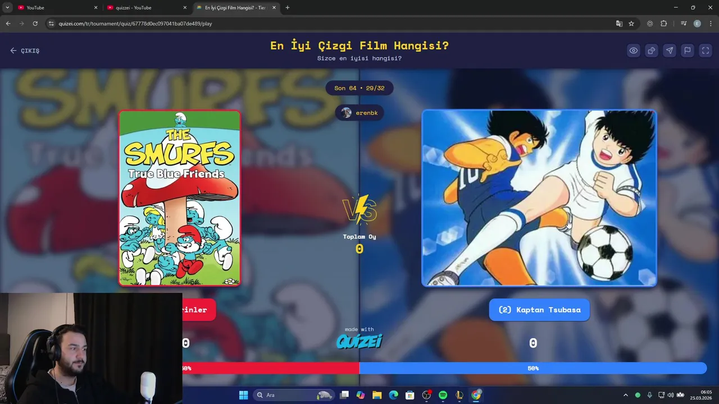Open a new browser tab
Screen dimensions: 719x404
click(x=288, y=8)
